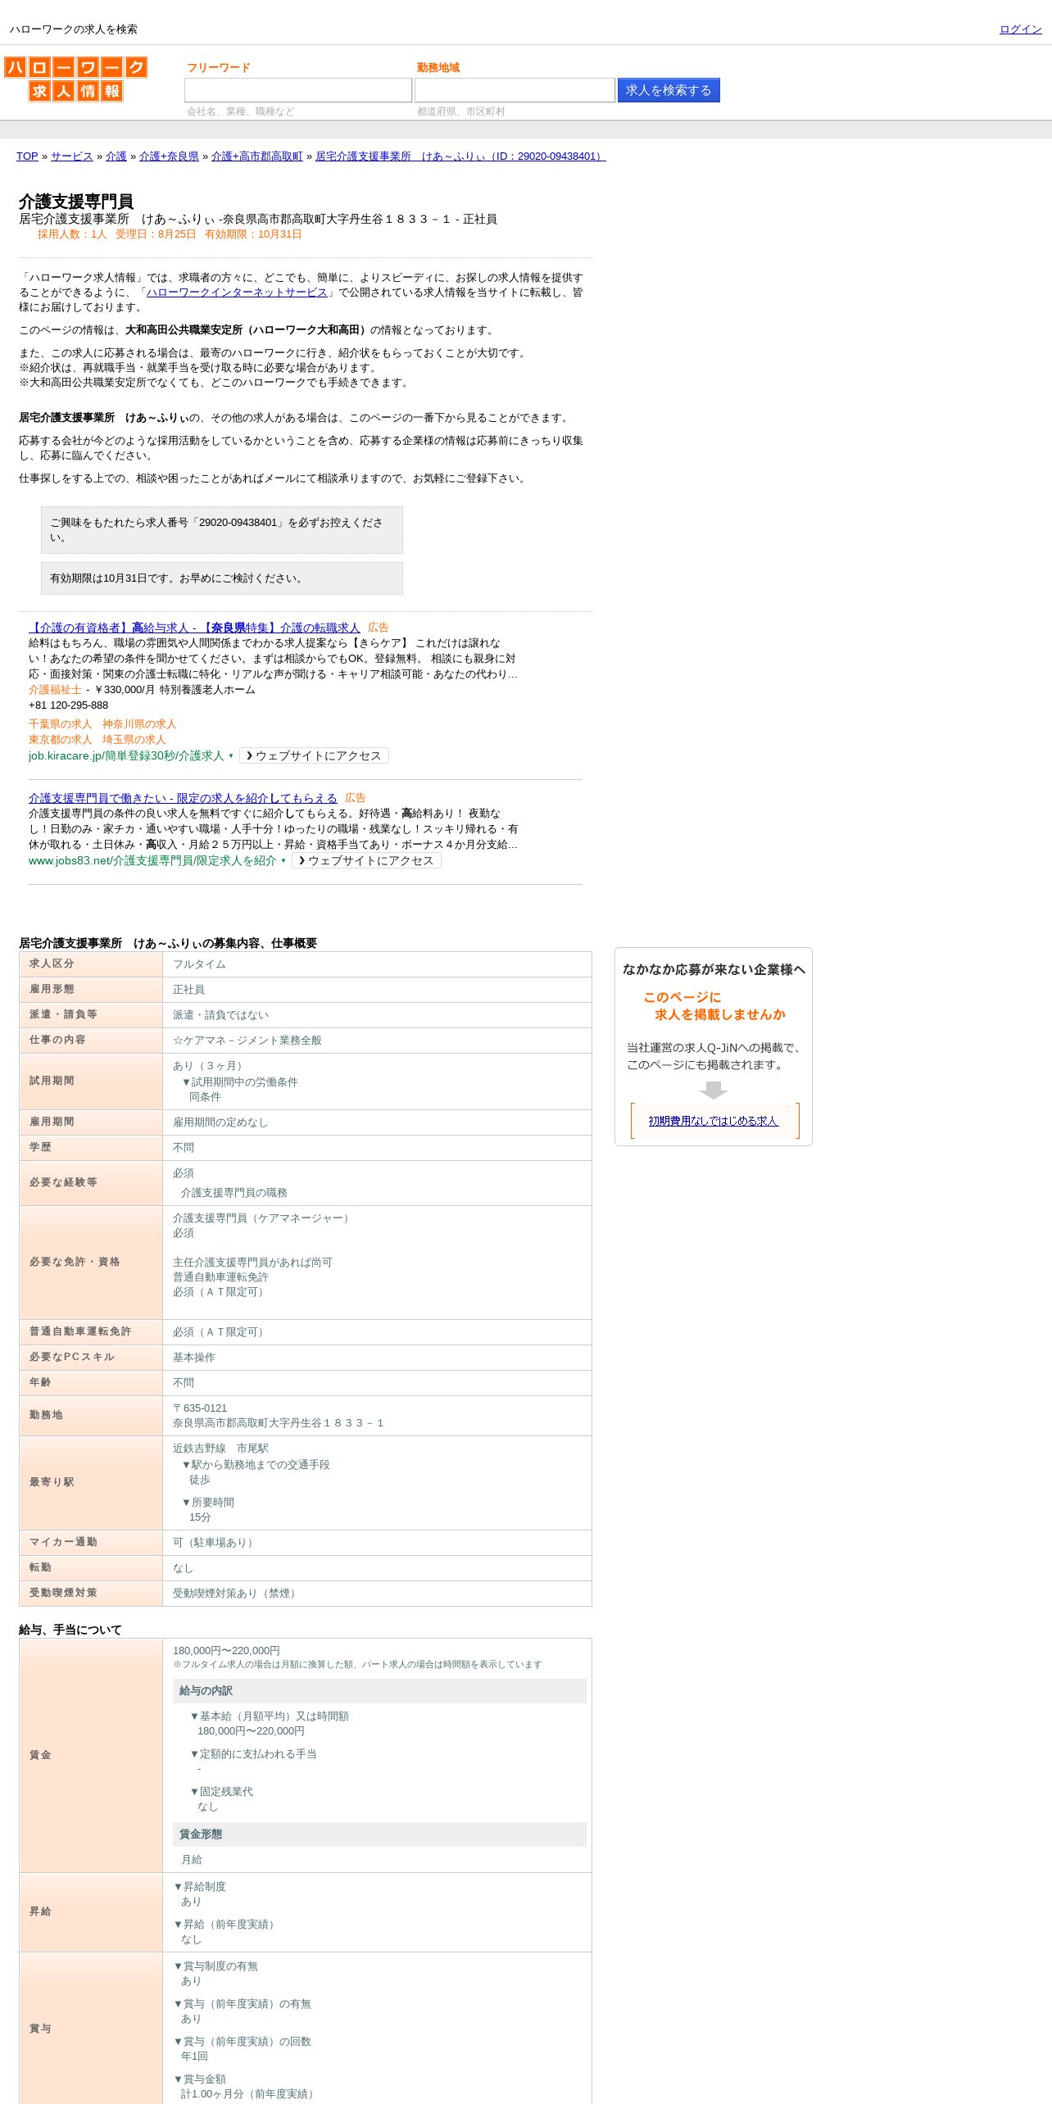Click the 介護支援専門員の職務 text
The image size is (1052, 2104).
[234, 1193]
